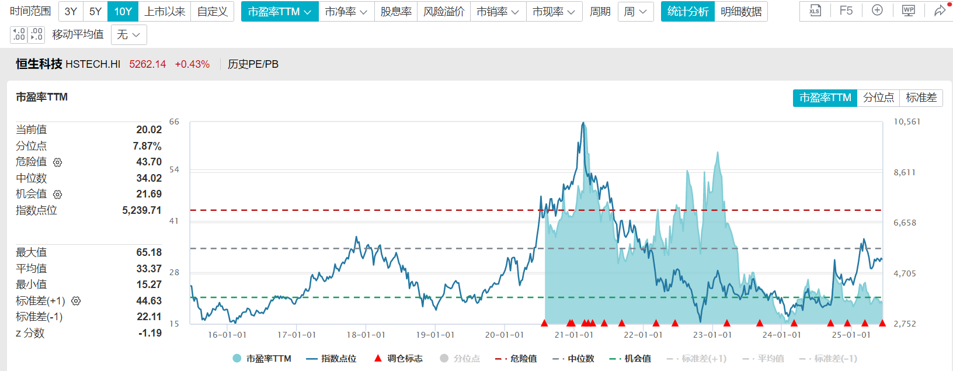Click the circled plus add icon
The image size is (953, 371).
[877, 11]
